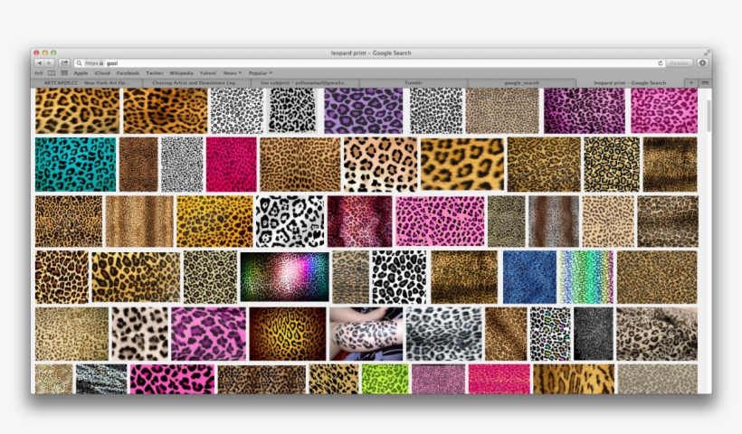742x434 pixels.
Task: Open Top Sites grid icon
Action: coord(64,73)
